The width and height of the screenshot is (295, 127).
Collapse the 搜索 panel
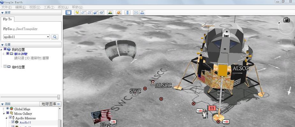pos(2,13)
